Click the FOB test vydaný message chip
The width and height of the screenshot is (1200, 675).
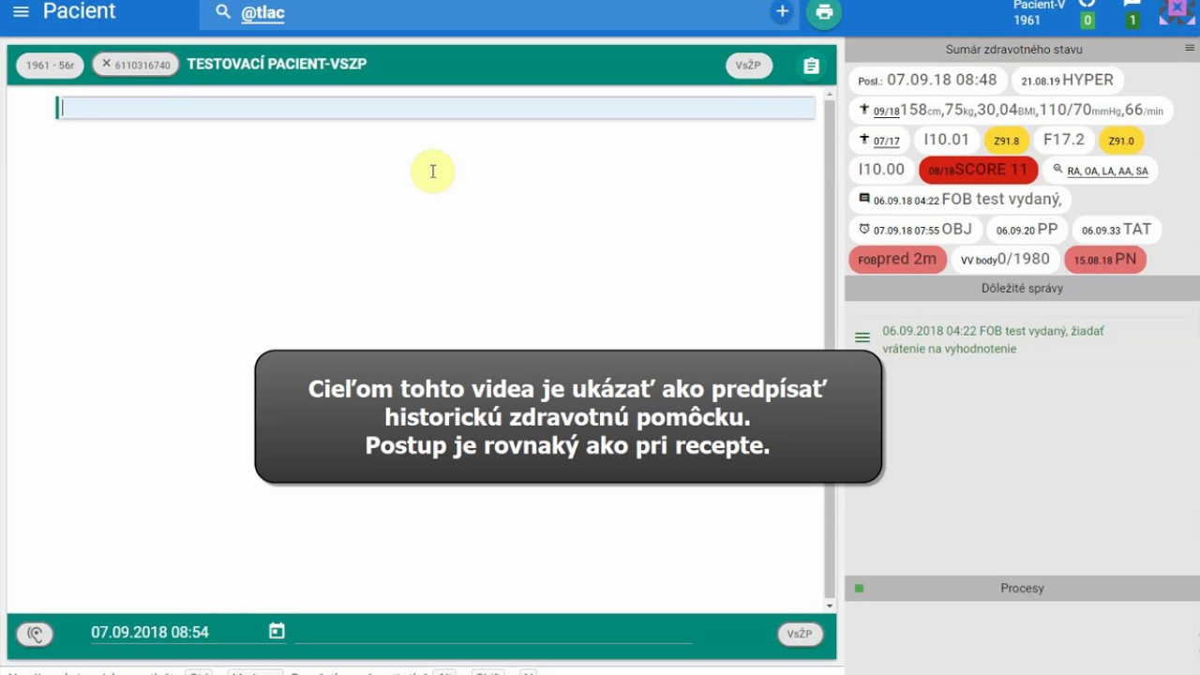click(x=960, y=200)
